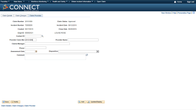This screenshot has width=196, height=110.
Task: Switch to the Claim Details tab
Action: (x=7, y=16)
